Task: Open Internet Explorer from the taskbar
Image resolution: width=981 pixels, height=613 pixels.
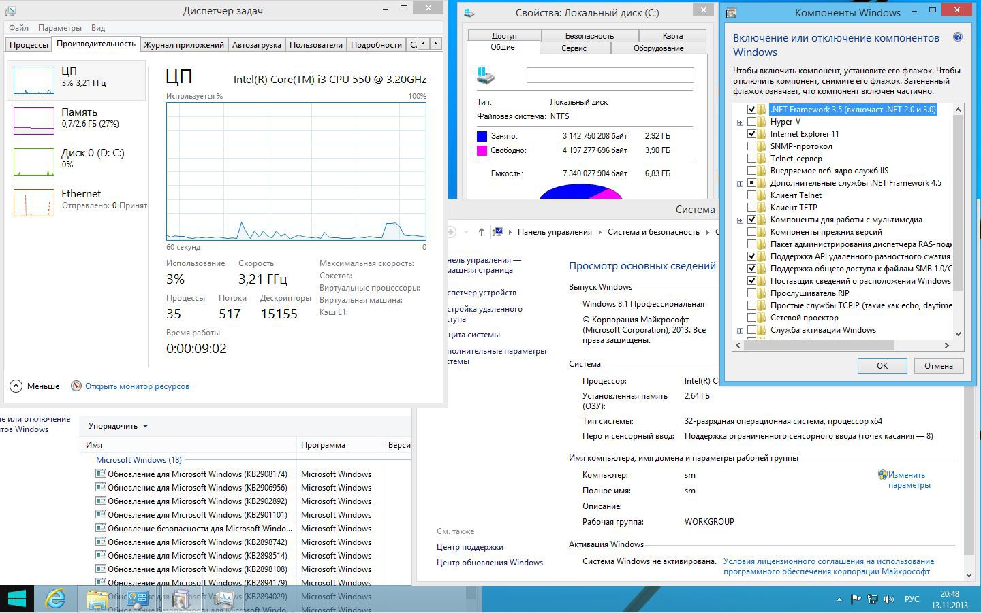Action: [x=55, y=599]
